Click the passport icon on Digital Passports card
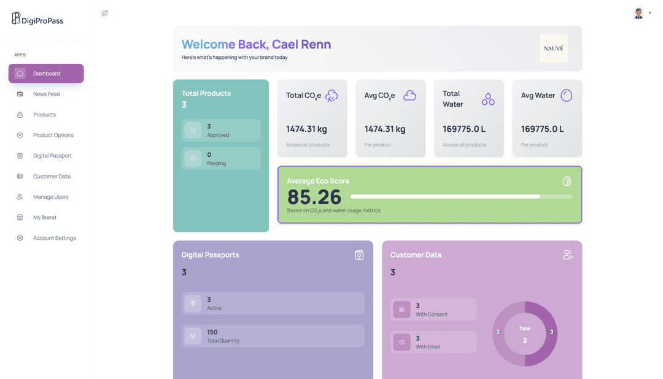The height and width of the screenshot is (379, 663). [x=359, y=255]
